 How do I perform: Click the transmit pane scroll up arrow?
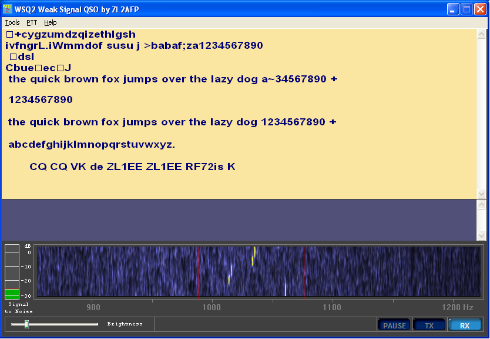coord(481,205)
